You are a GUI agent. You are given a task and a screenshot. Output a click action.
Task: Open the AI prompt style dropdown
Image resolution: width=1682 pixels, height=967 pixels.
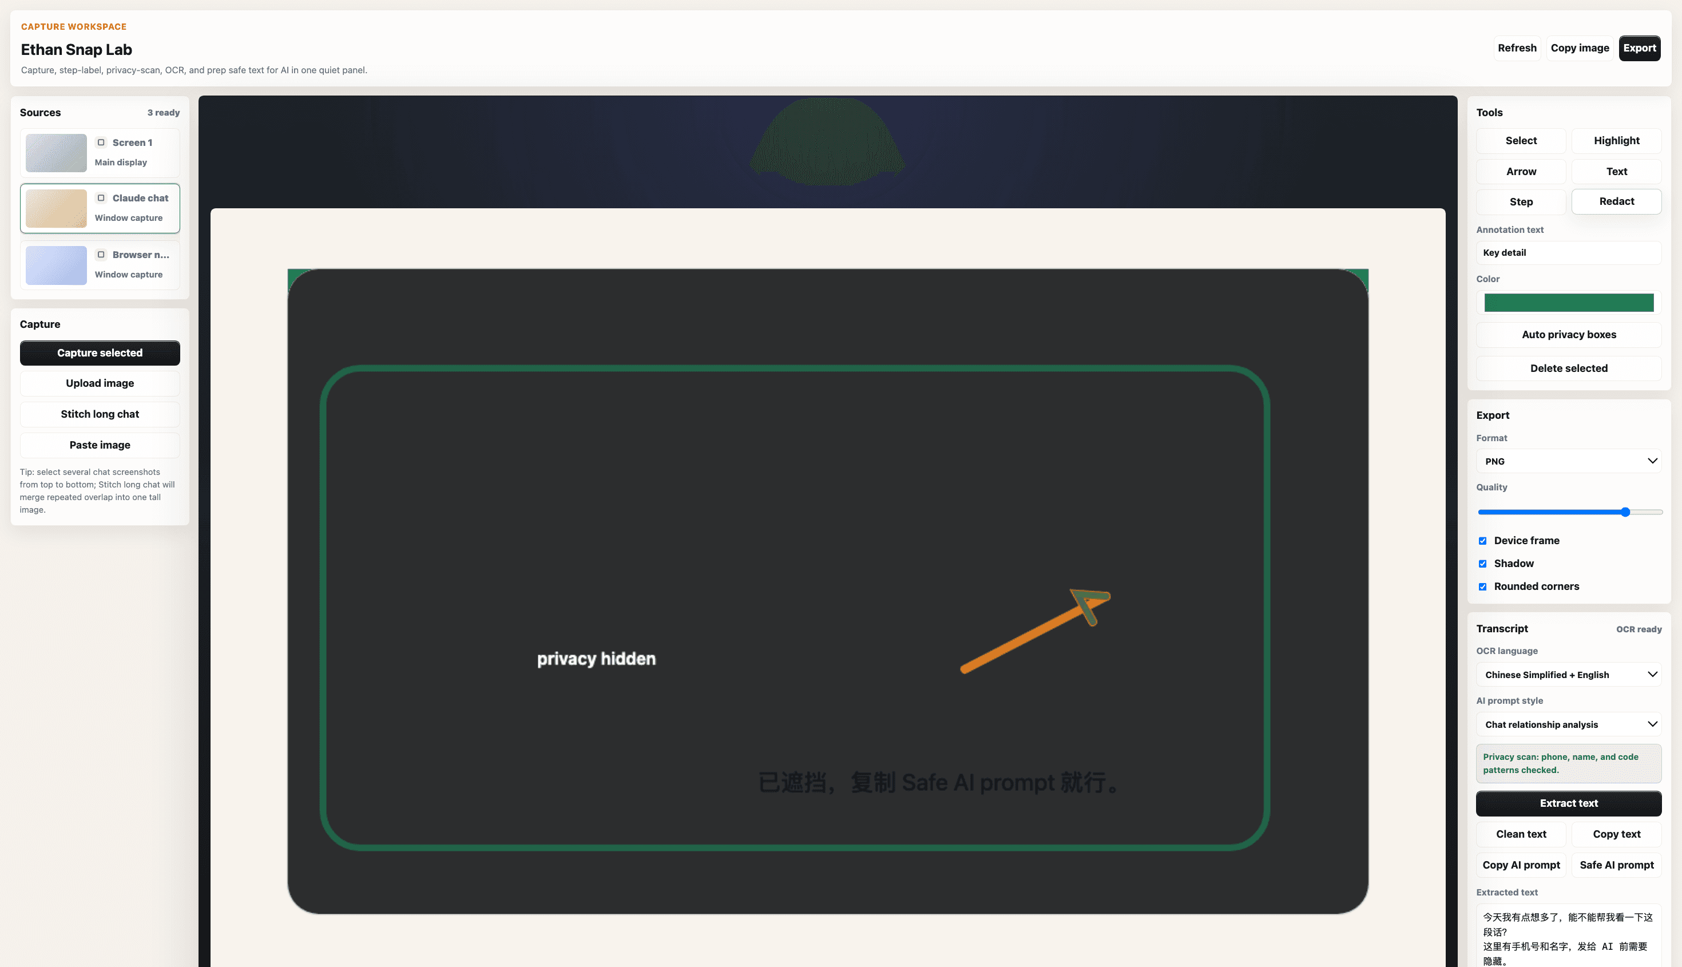coord(1569,724)
